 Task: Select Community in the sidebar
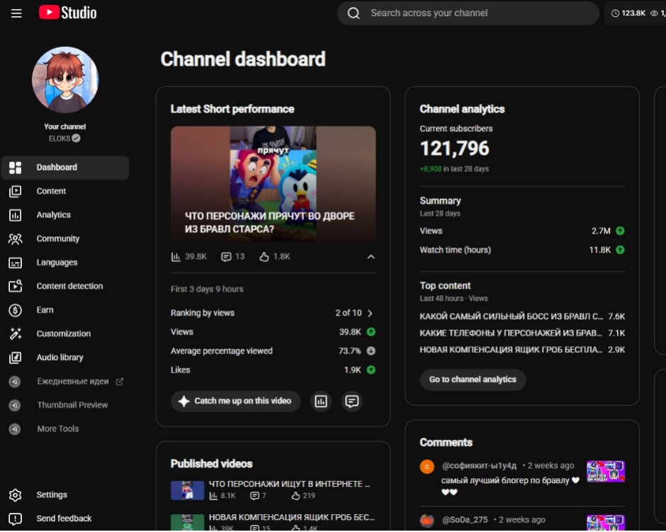pos(65,239)
